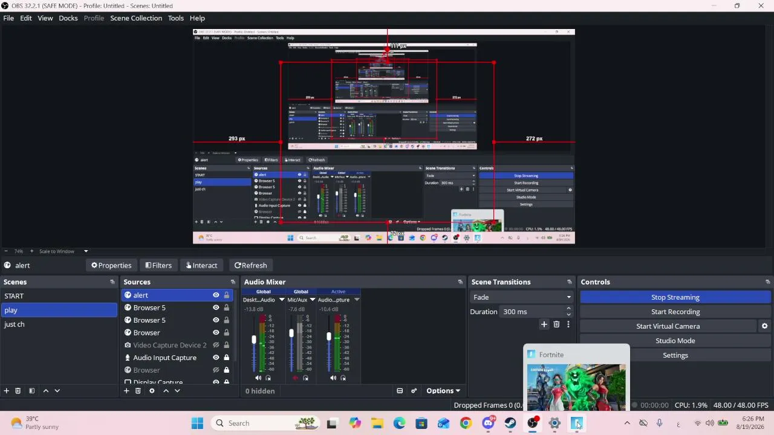Toggle monitoring headphone icon for Mic/Aux
The width and height of the screenshot is (774, 435).
coord(305,378)
